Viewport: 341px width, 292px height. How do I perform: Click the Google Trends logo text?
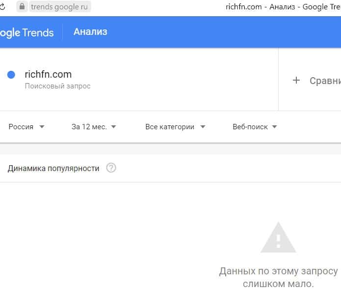(26, 32)
